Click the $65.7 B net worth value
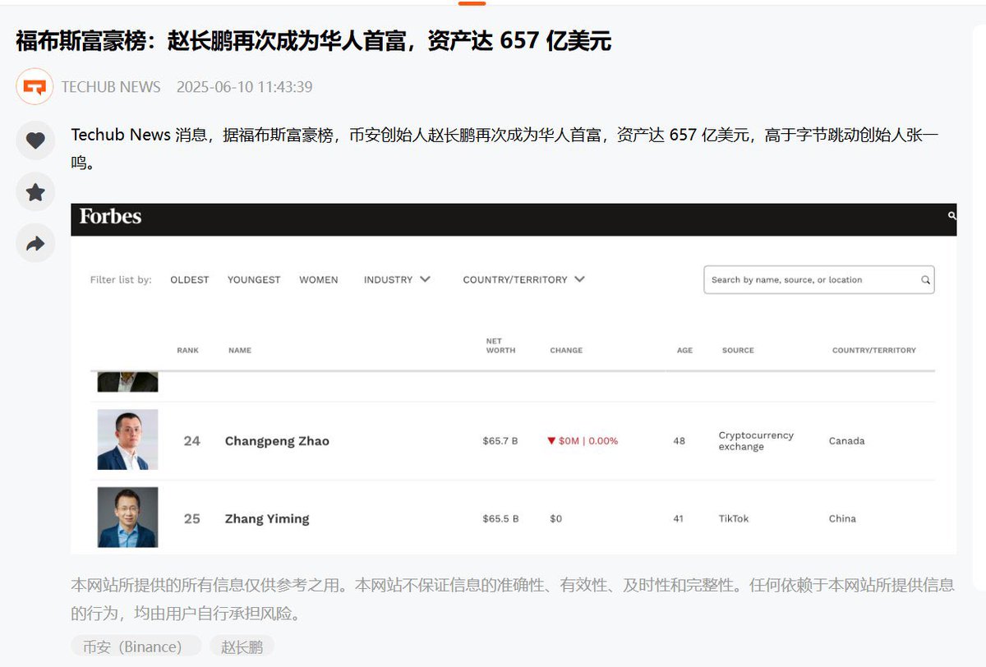The image size is (986, 667). coord(500,441)
